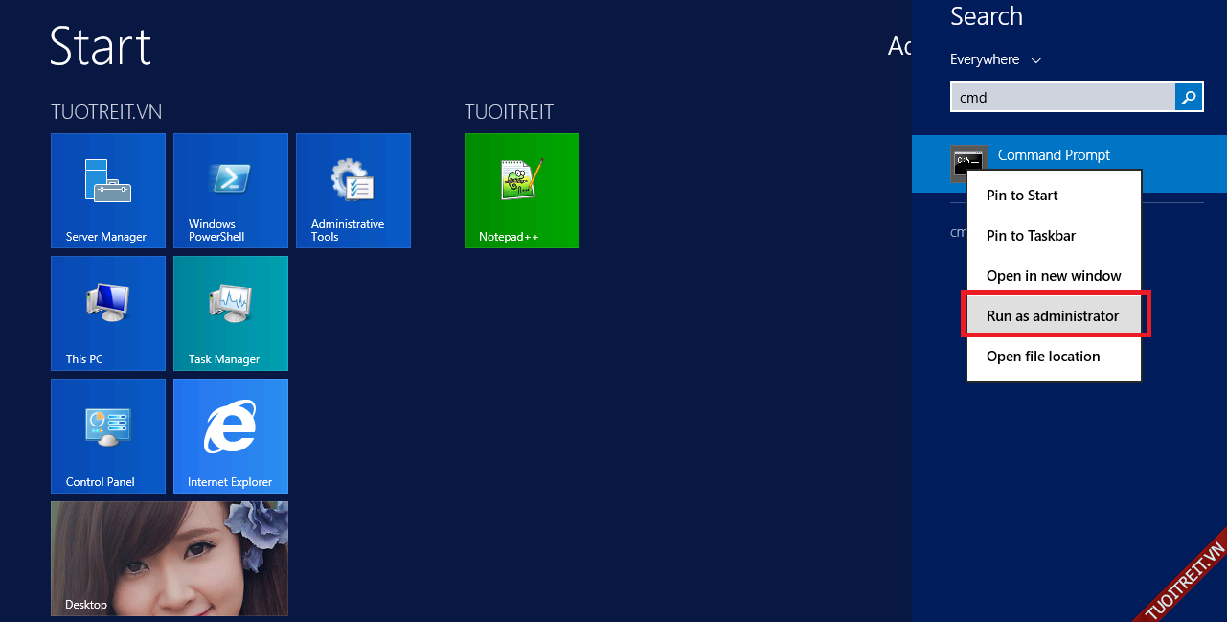Click the Desktop tile thumbnail
This screenshot has width=1227, height=622.
[x=169, y=558]
